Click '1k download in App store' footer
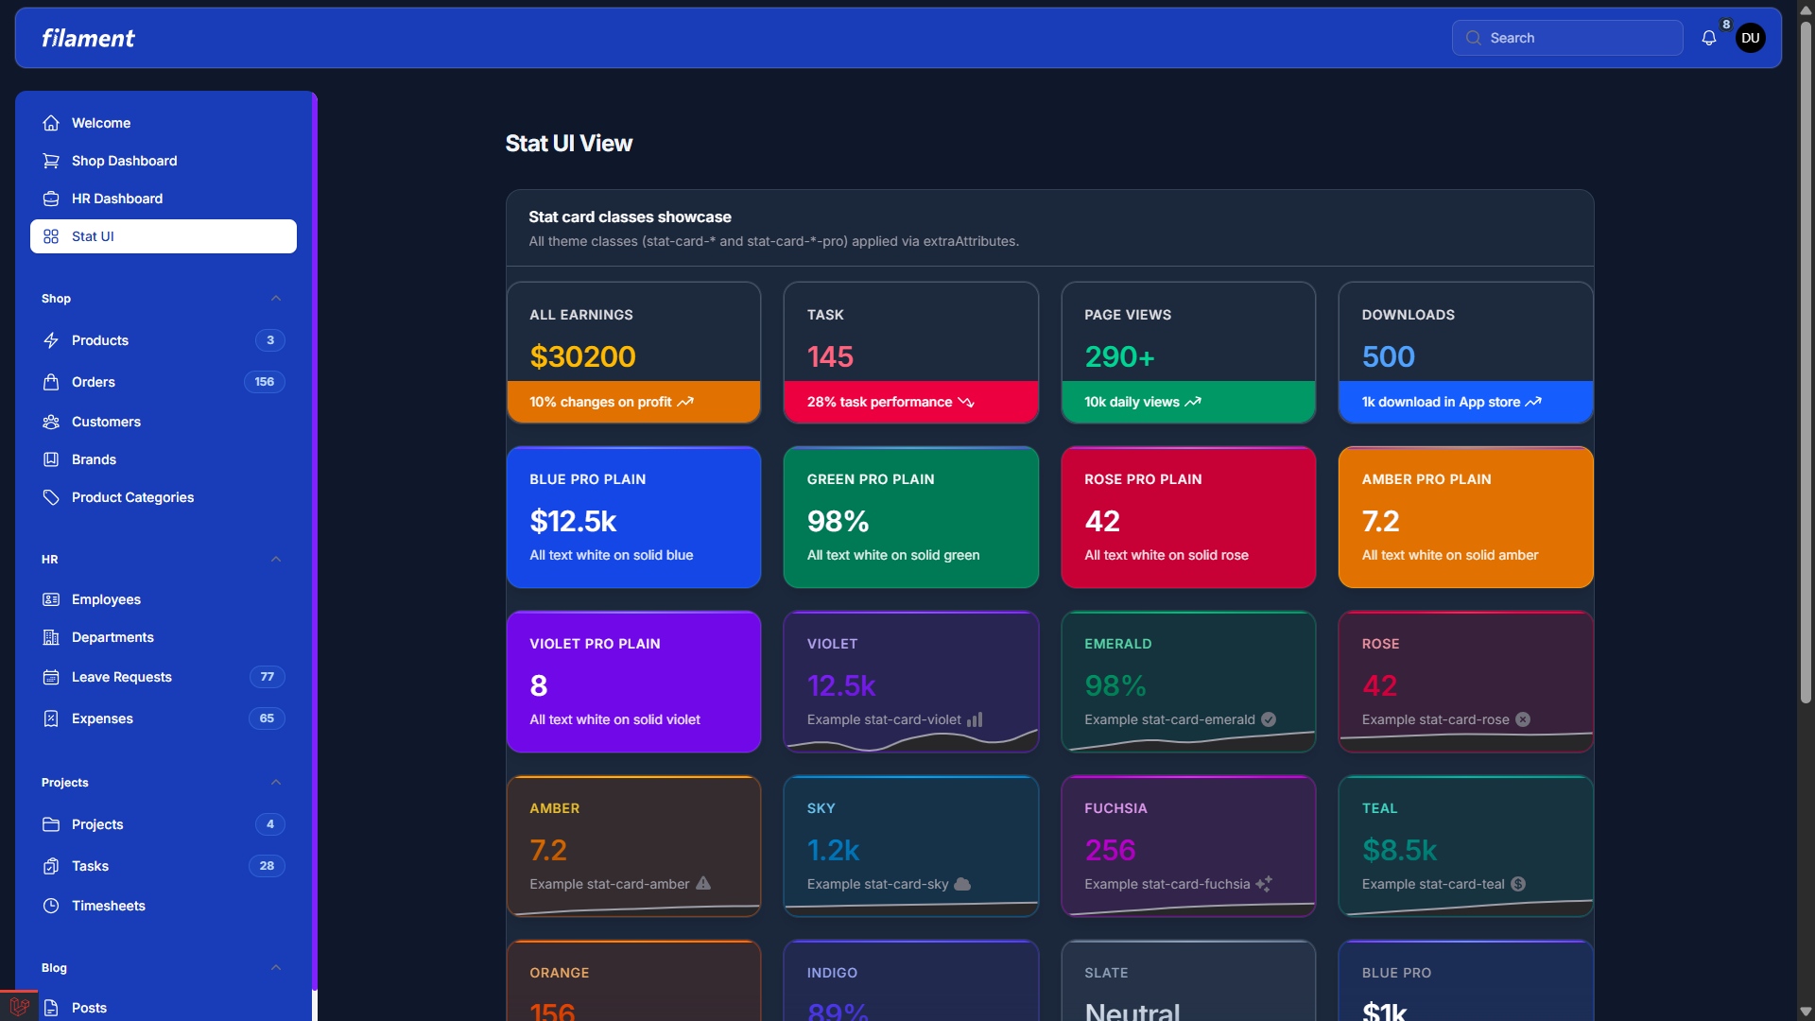 tap(1466, 402)
